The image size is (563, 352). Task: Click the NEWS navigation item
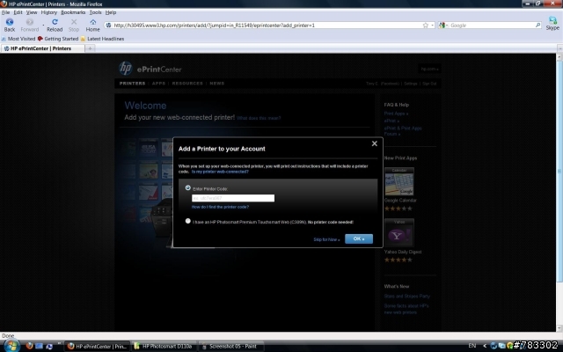pos(217,84)
